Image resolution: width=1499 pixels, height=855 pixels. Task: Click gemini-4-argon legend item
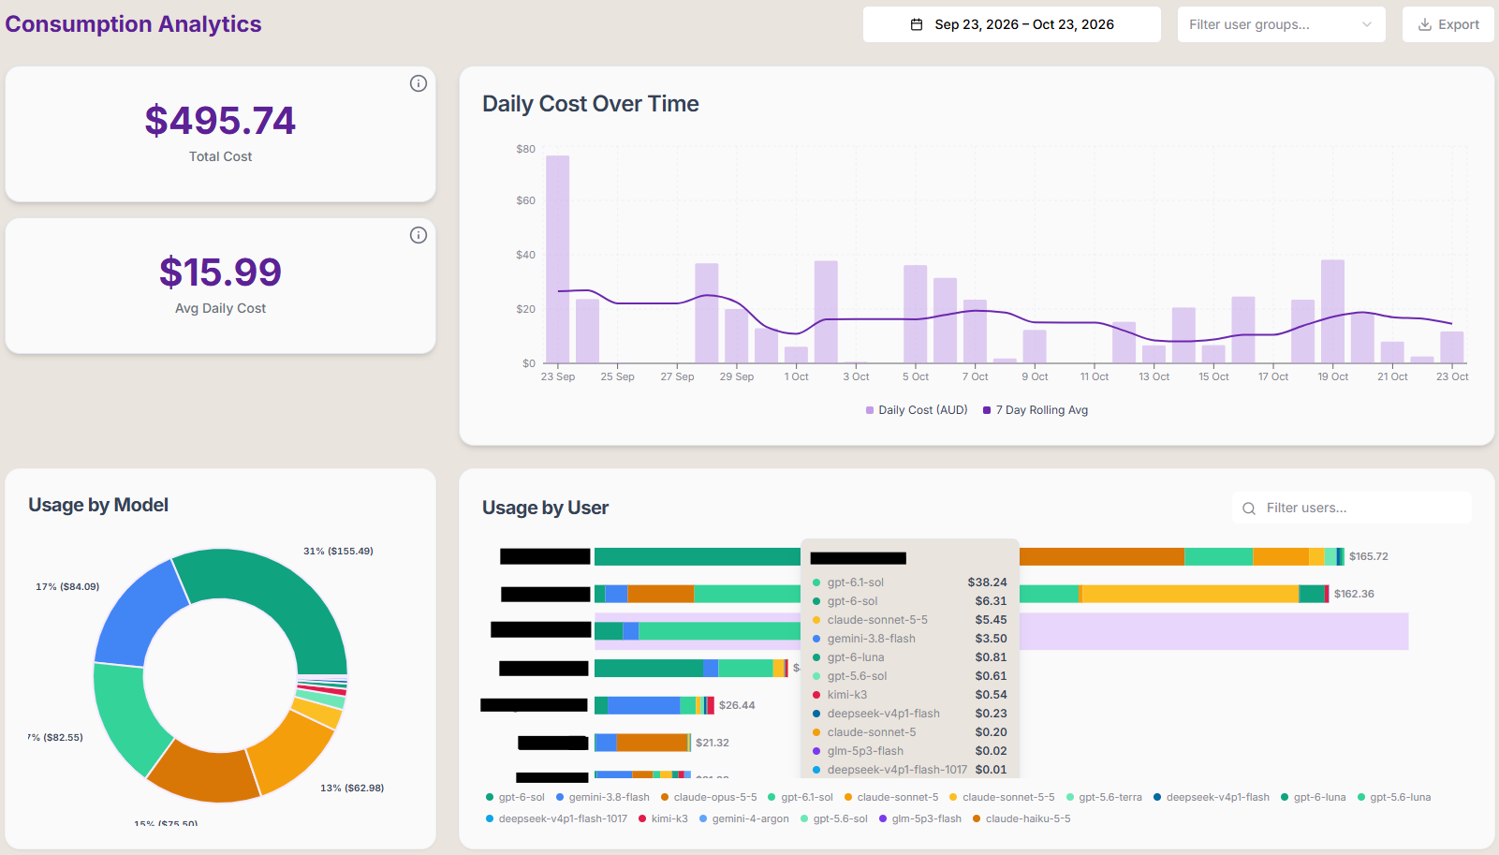click(744, 818)
